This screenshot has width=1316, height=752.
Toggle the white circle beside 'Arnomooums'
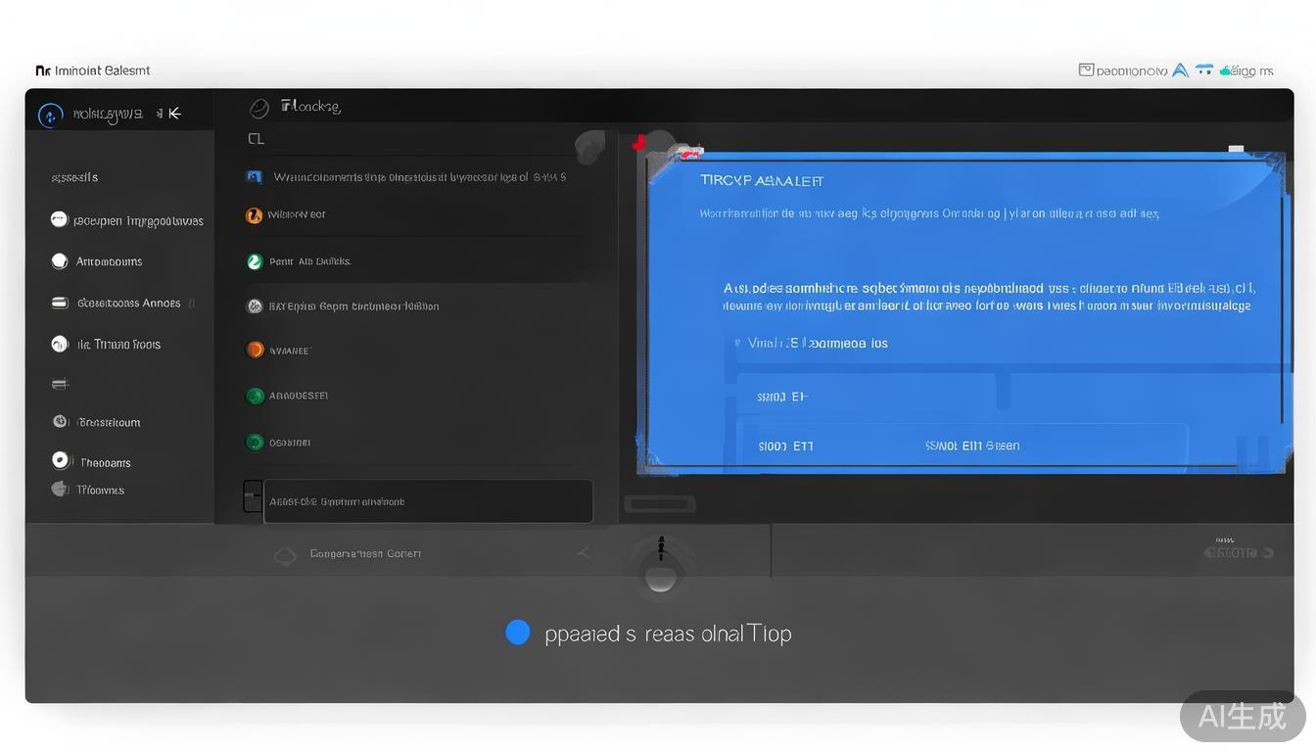[x=60, y=261]
